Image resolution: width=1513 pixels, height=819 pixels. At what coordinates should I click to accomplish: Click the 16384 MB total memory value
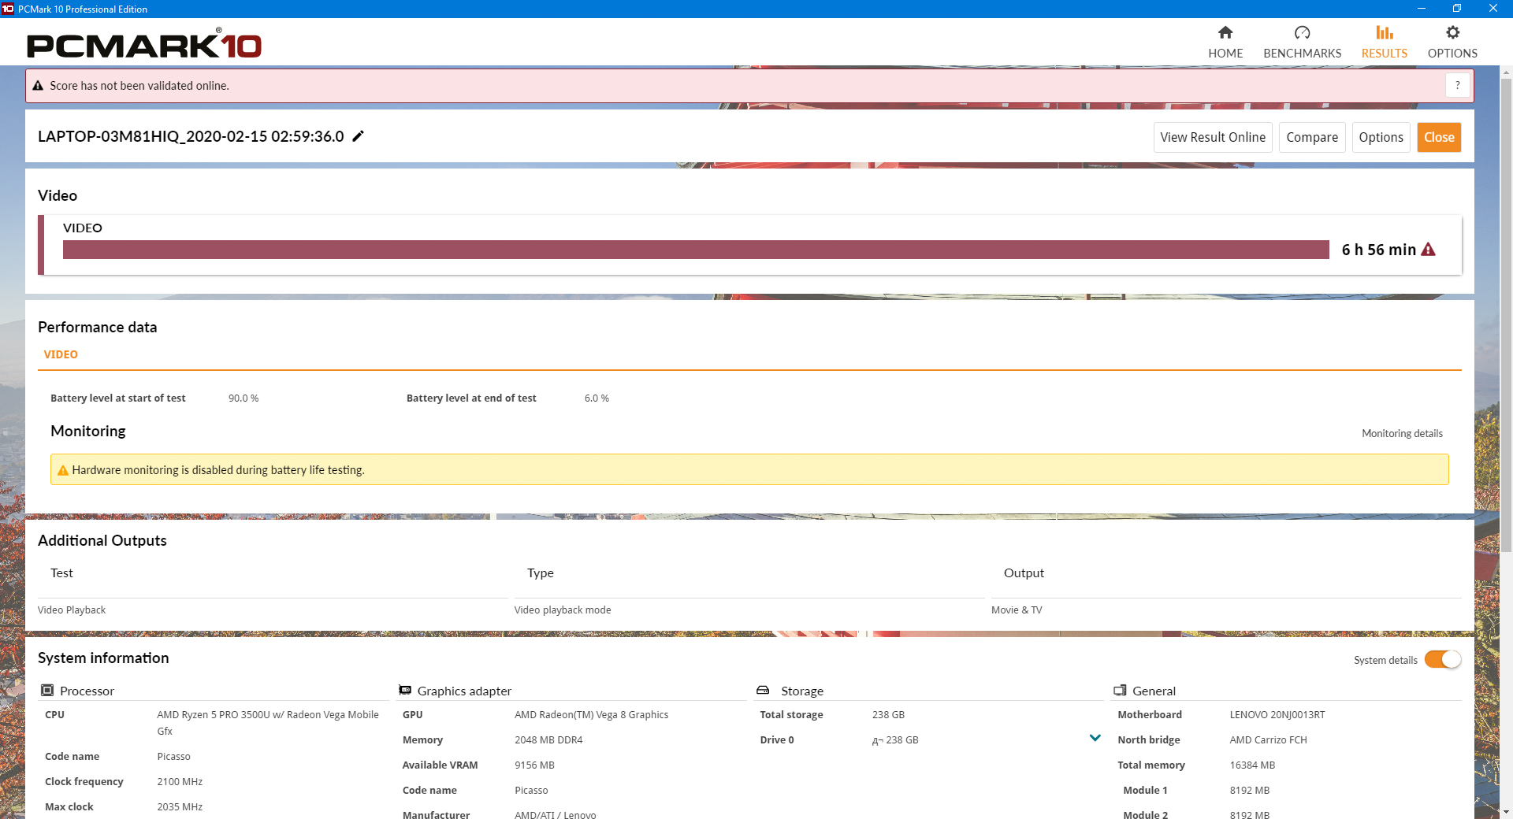pyautogui.click(x=1252, y=765)
